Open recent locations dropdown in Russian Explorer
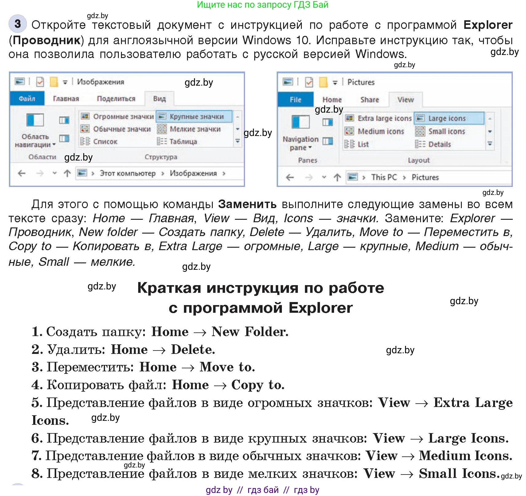Image resolution: width=526 pixels, height=496 pixels. tap(54, 173)
